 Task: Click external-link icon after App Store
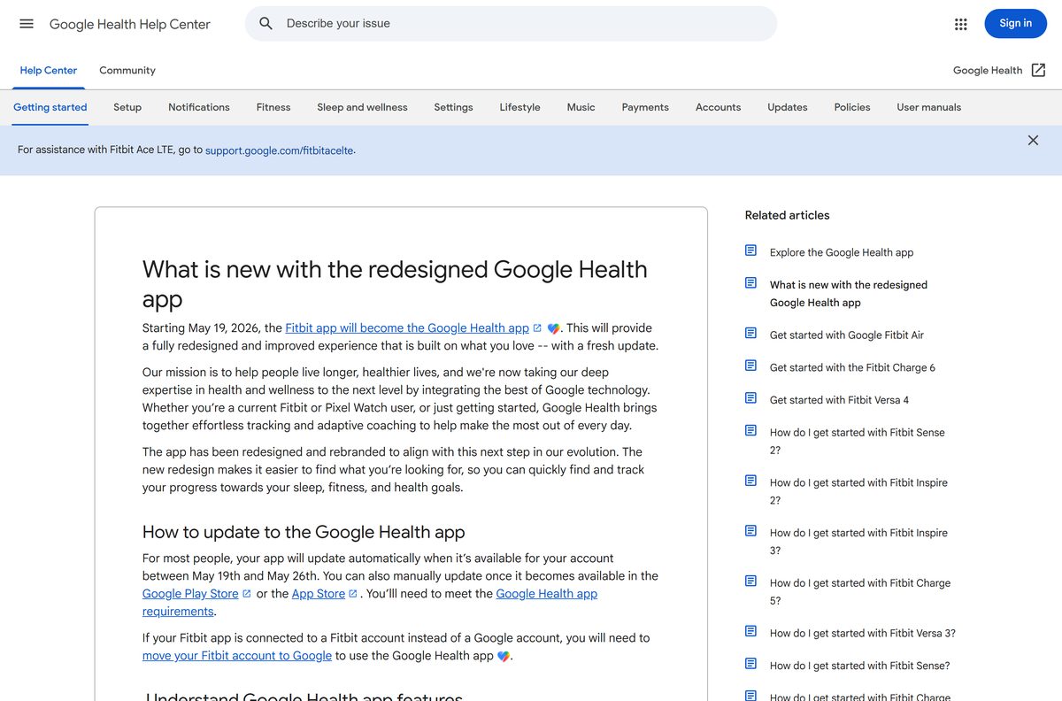coord(353,594)
